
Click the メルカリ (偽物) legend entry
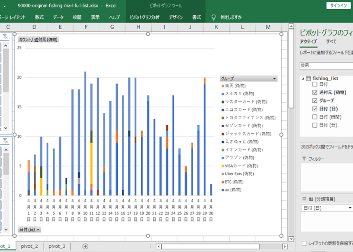(238, 94)
